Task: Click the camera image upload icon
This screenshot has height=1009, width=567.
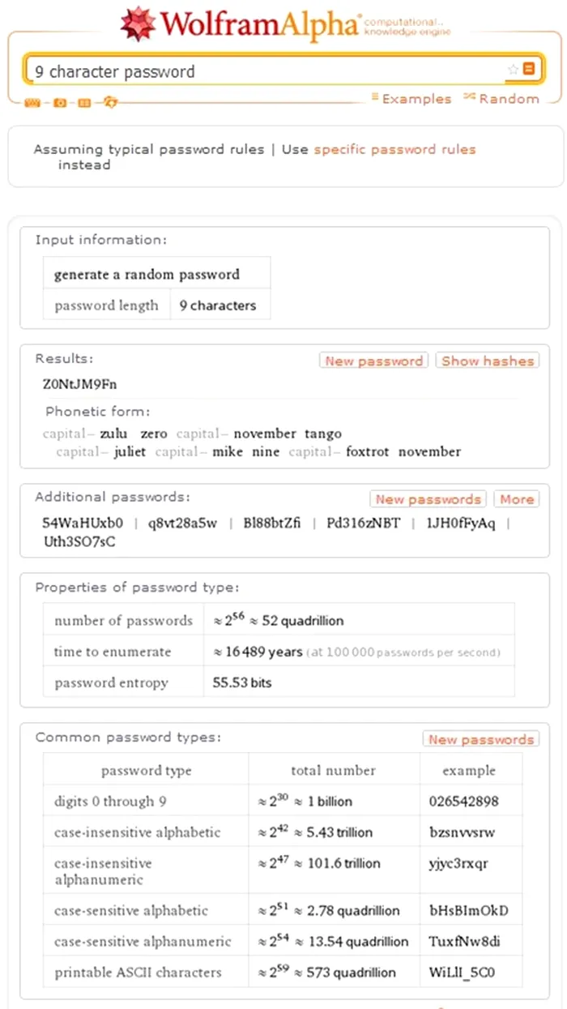Action: (x=59, y=102)
